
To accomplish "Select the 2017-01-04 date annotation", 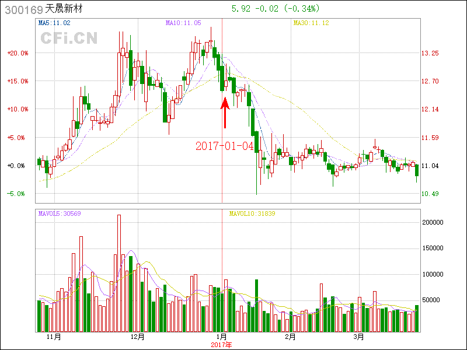I will pos(225,146).
